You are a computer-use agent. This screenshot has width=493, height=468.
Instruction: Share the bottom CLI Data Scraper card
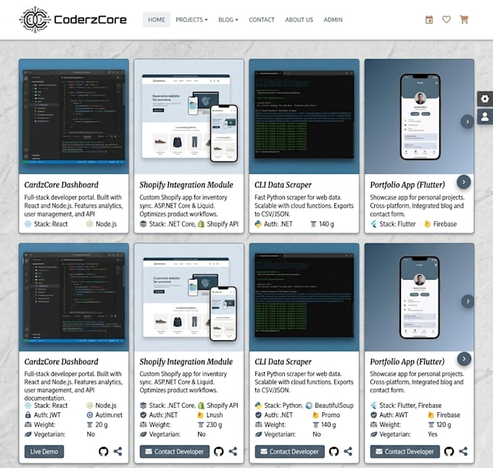[348, 451]
